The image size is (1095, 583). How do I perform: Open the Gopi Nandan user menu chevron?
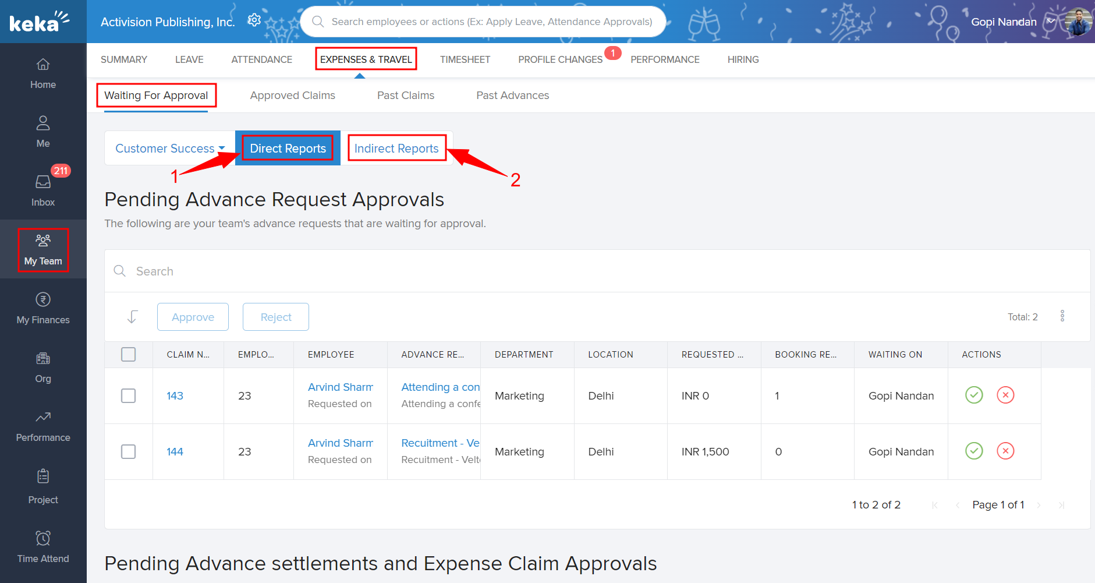(x=1051, y=22)
